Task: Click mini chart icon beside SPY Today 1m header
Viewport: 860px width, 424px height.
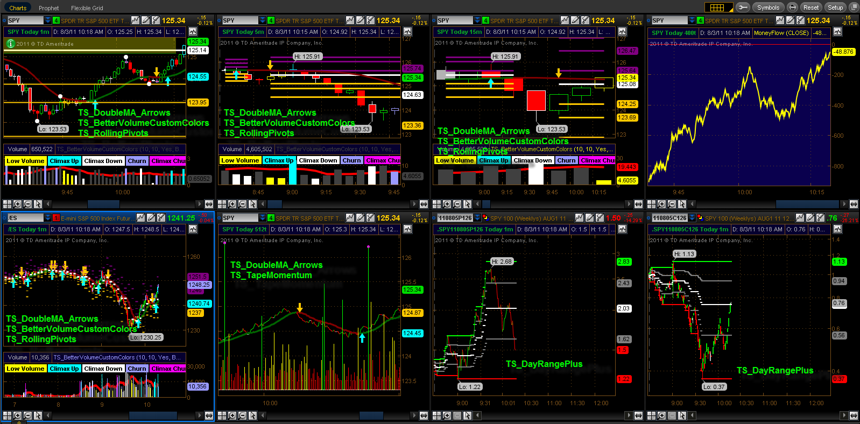Action: point(193,32)
